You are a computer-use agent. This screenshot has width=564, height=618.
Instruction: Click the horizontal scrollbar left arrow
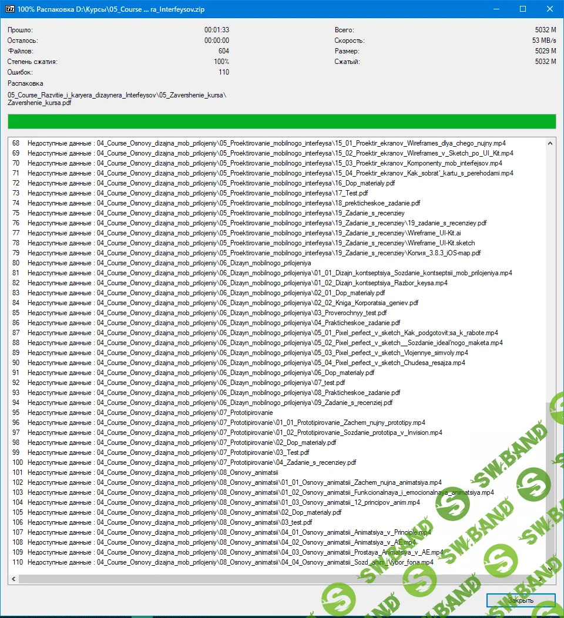14,579
